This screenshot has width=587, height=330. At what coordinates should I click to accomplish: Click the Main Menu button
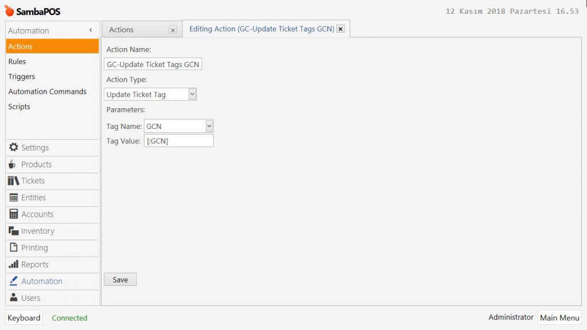pos(559,318)
